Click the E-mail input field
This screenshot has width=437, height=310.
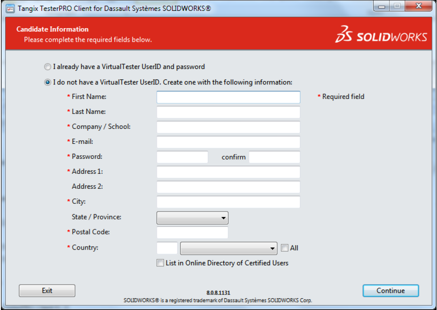[x=228, y=142]
